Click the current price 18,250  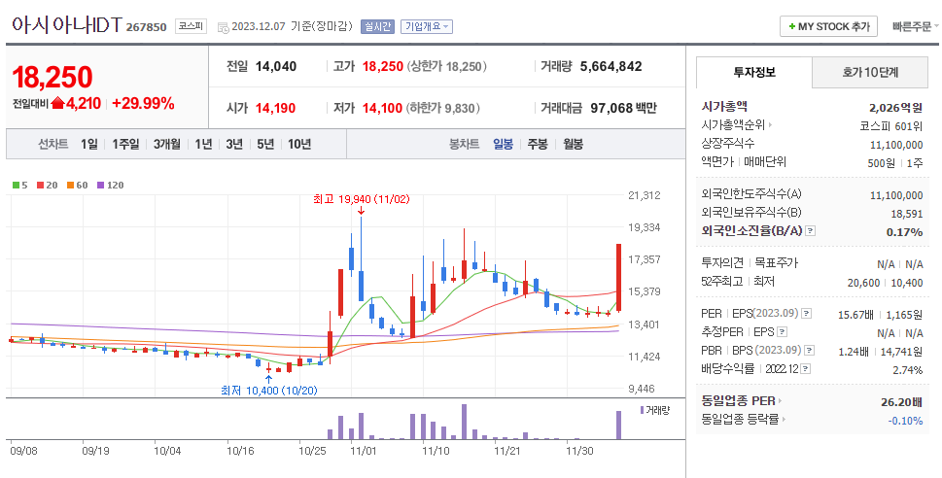pyautogui.click(x=52, y=77)
